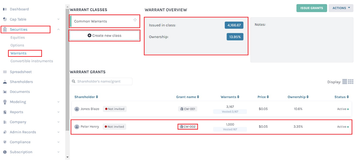Open Equities under Securities
This screenshot has height=162, width=356.
pos(18,38)
